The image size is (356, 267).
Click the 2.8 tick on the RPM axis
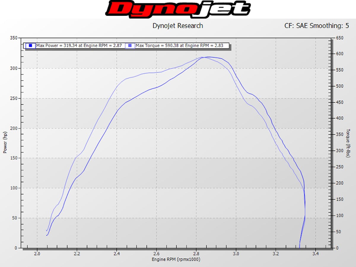pos(196,254)
